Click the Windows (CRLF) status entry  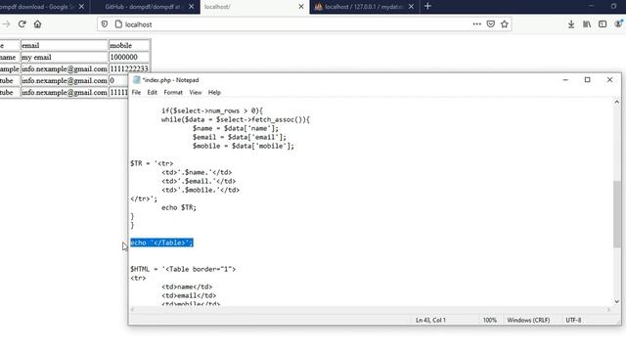pyautogui.click(x=528, y=320)
